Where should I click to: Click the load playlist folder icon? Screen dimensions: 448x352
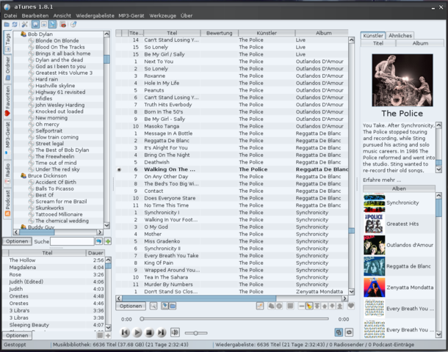173,306
